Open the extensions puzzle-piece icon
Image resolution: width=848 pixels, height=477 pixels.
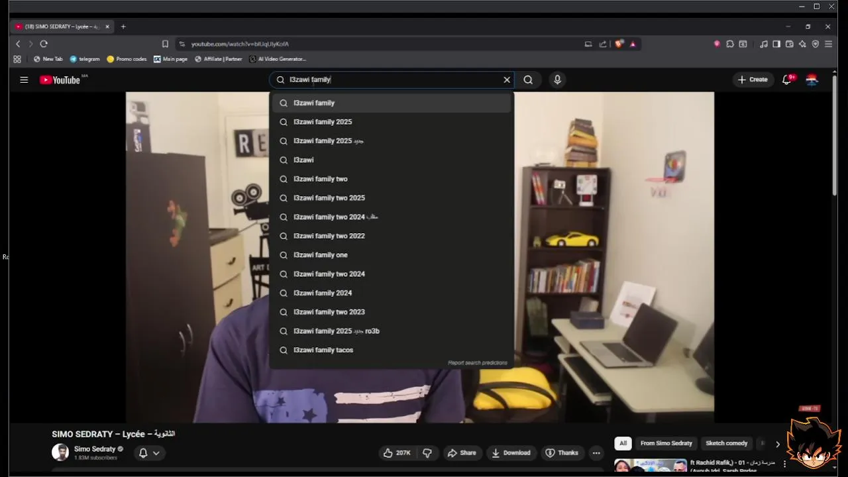tap(730, 44)
